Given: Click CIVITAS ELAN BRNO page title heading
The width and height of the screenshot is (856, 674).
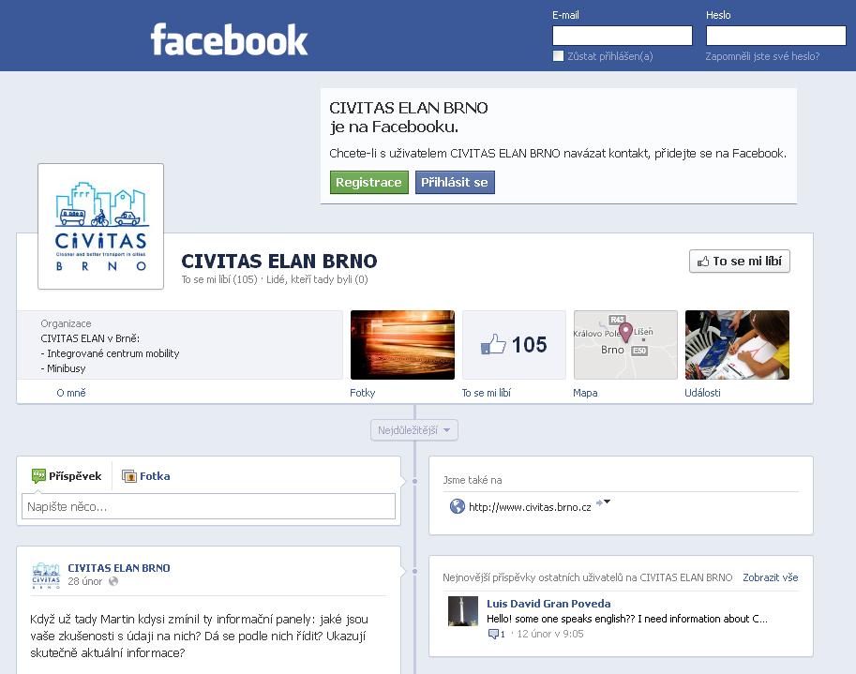Looking at the screenshot, I should 279,261.
